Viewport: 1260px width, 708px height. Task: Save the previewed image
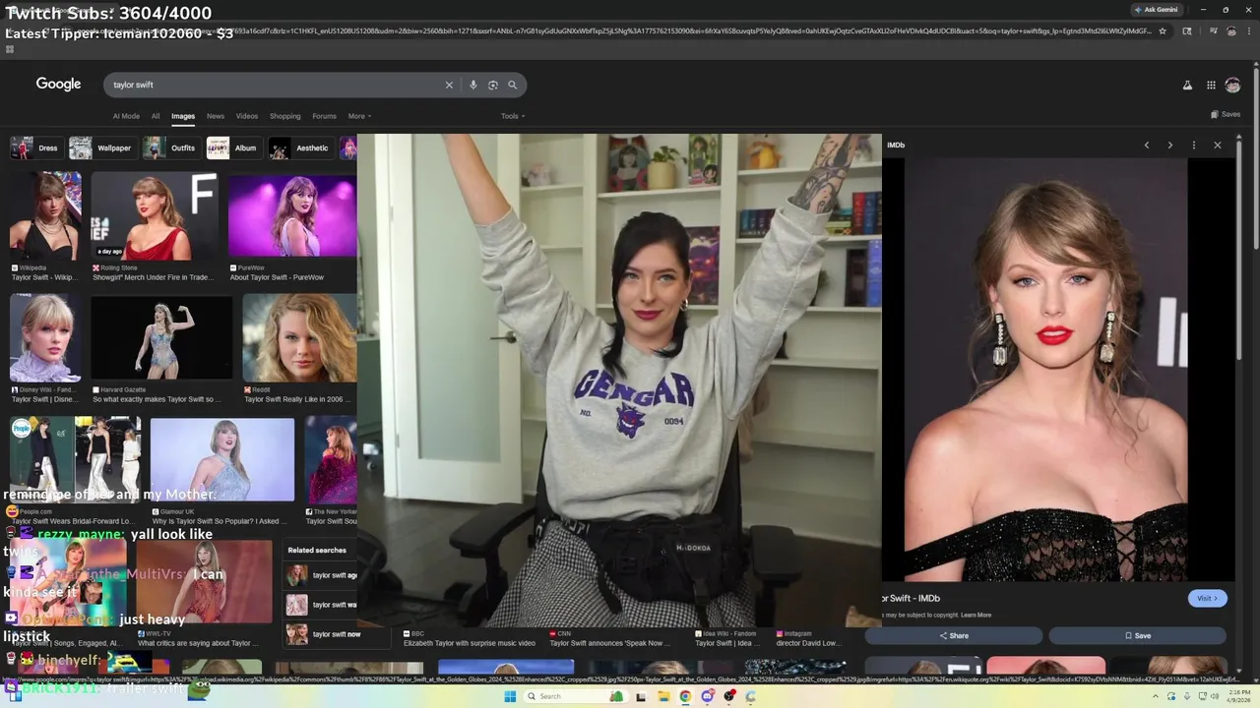[x=1137, y=635]
